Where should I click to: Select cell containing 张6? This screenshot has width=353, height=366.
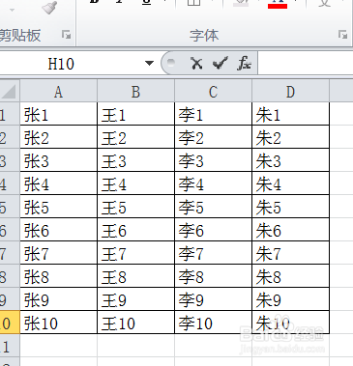tap(58, 230)
